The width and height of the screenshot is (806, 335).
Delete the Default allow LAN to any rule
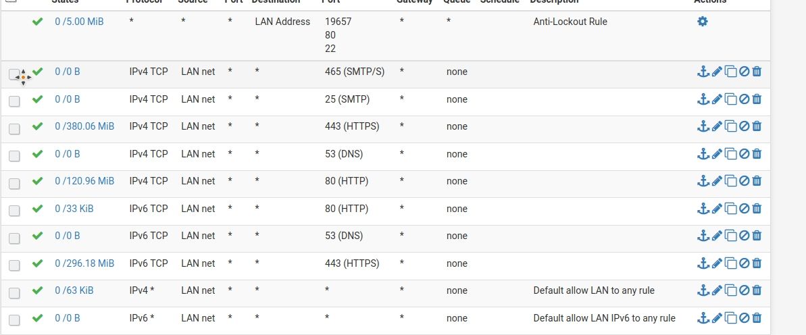tap(757, 290)
